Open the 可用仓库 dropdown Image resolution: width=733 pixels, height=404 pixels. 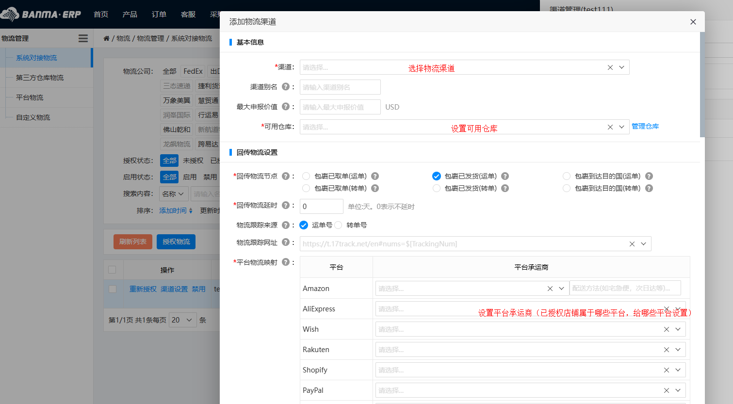tap(621, 127)
